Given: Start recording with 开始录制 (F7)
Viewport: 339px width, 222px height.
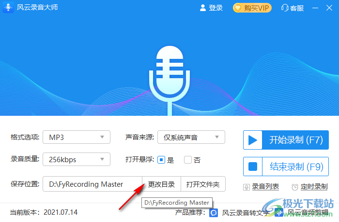Looking at the screenshot, I should [x=286, y=140].
